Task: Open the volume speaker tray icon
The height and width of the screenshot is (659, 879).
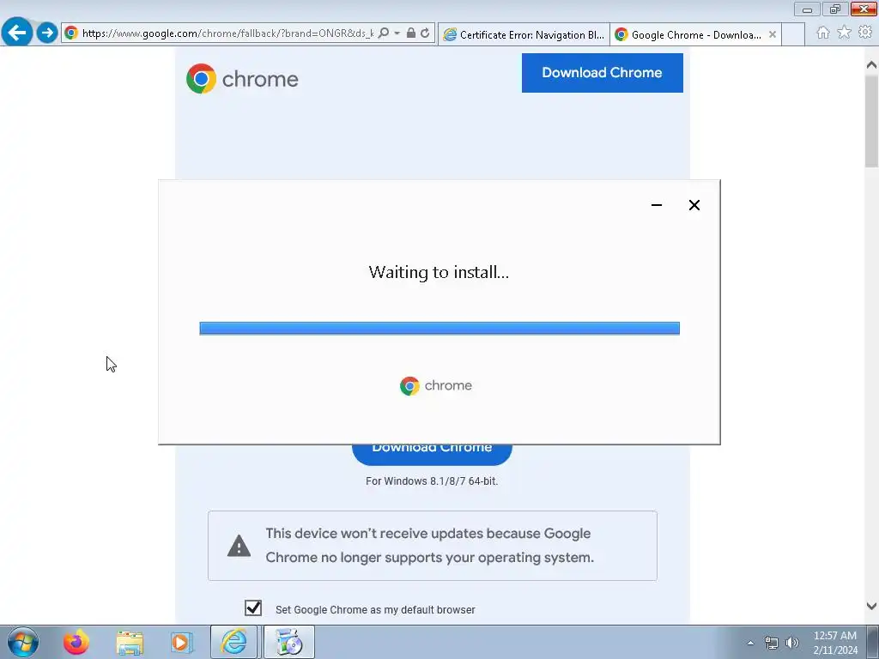Action: tap(792, 643)
